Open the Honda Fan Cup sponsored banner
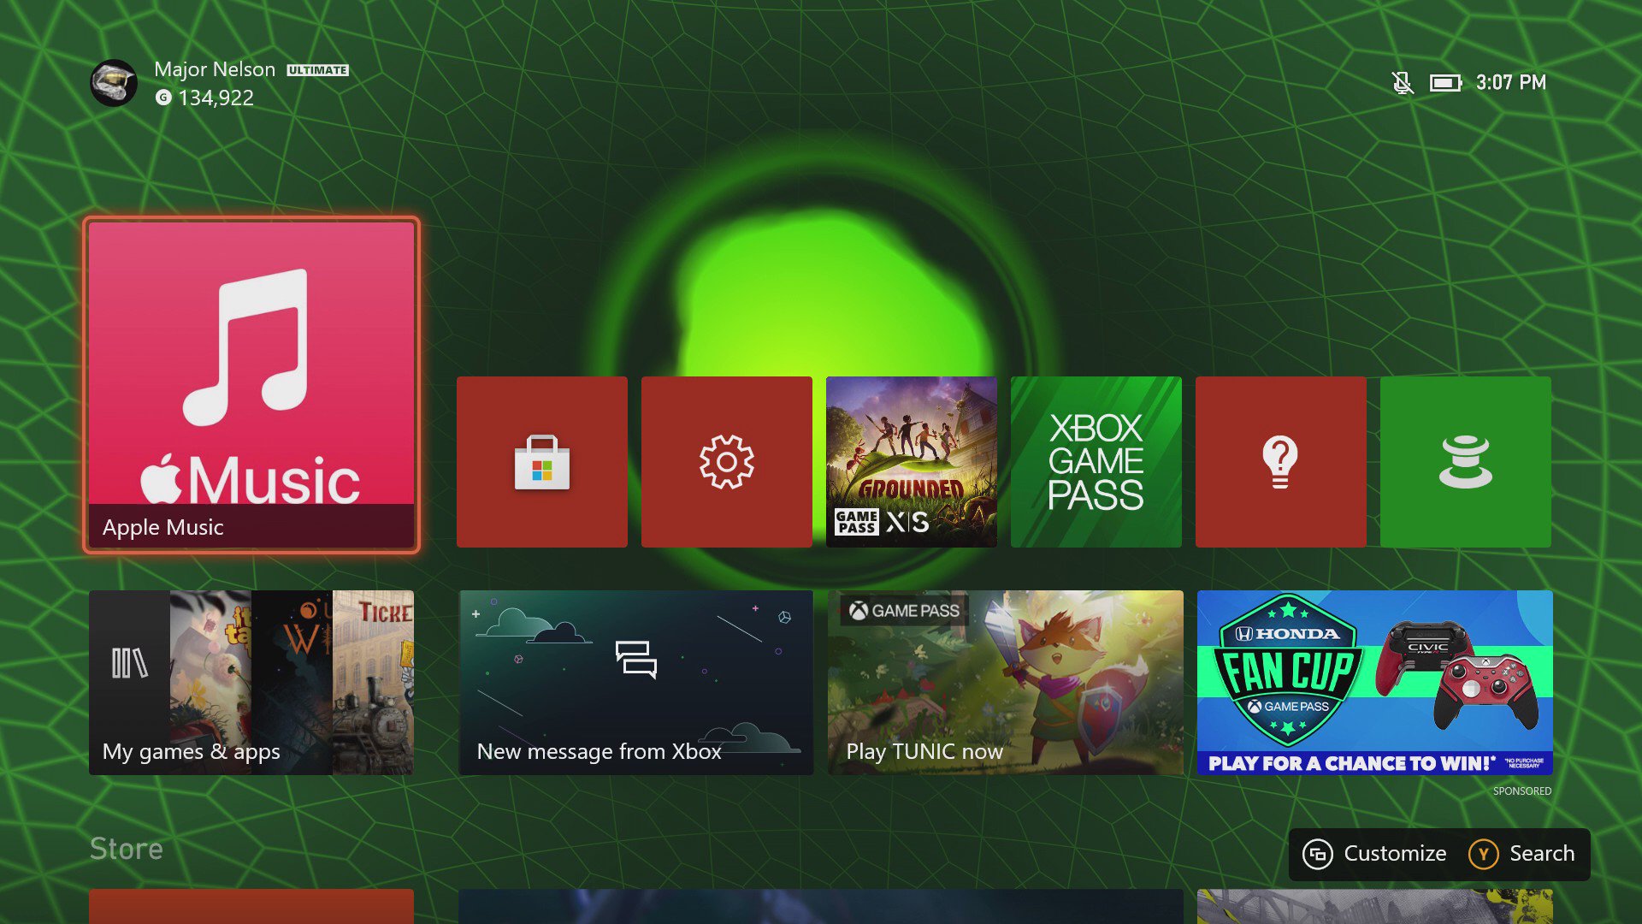 [1375, 683]
